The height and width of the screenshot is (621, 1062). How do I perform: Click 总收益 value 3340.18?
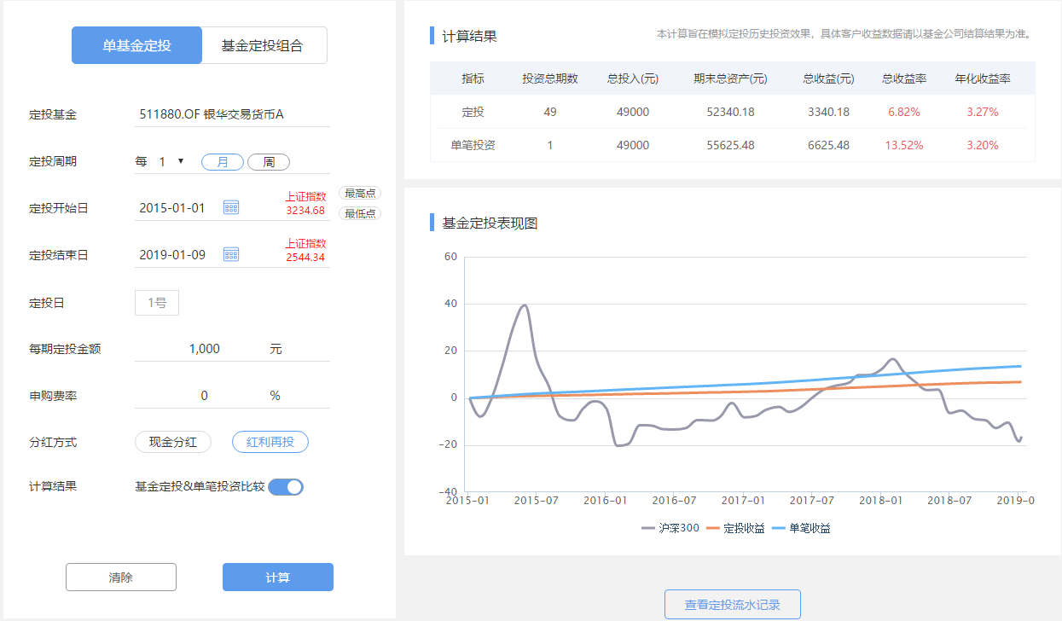click(x=829, y=112)
